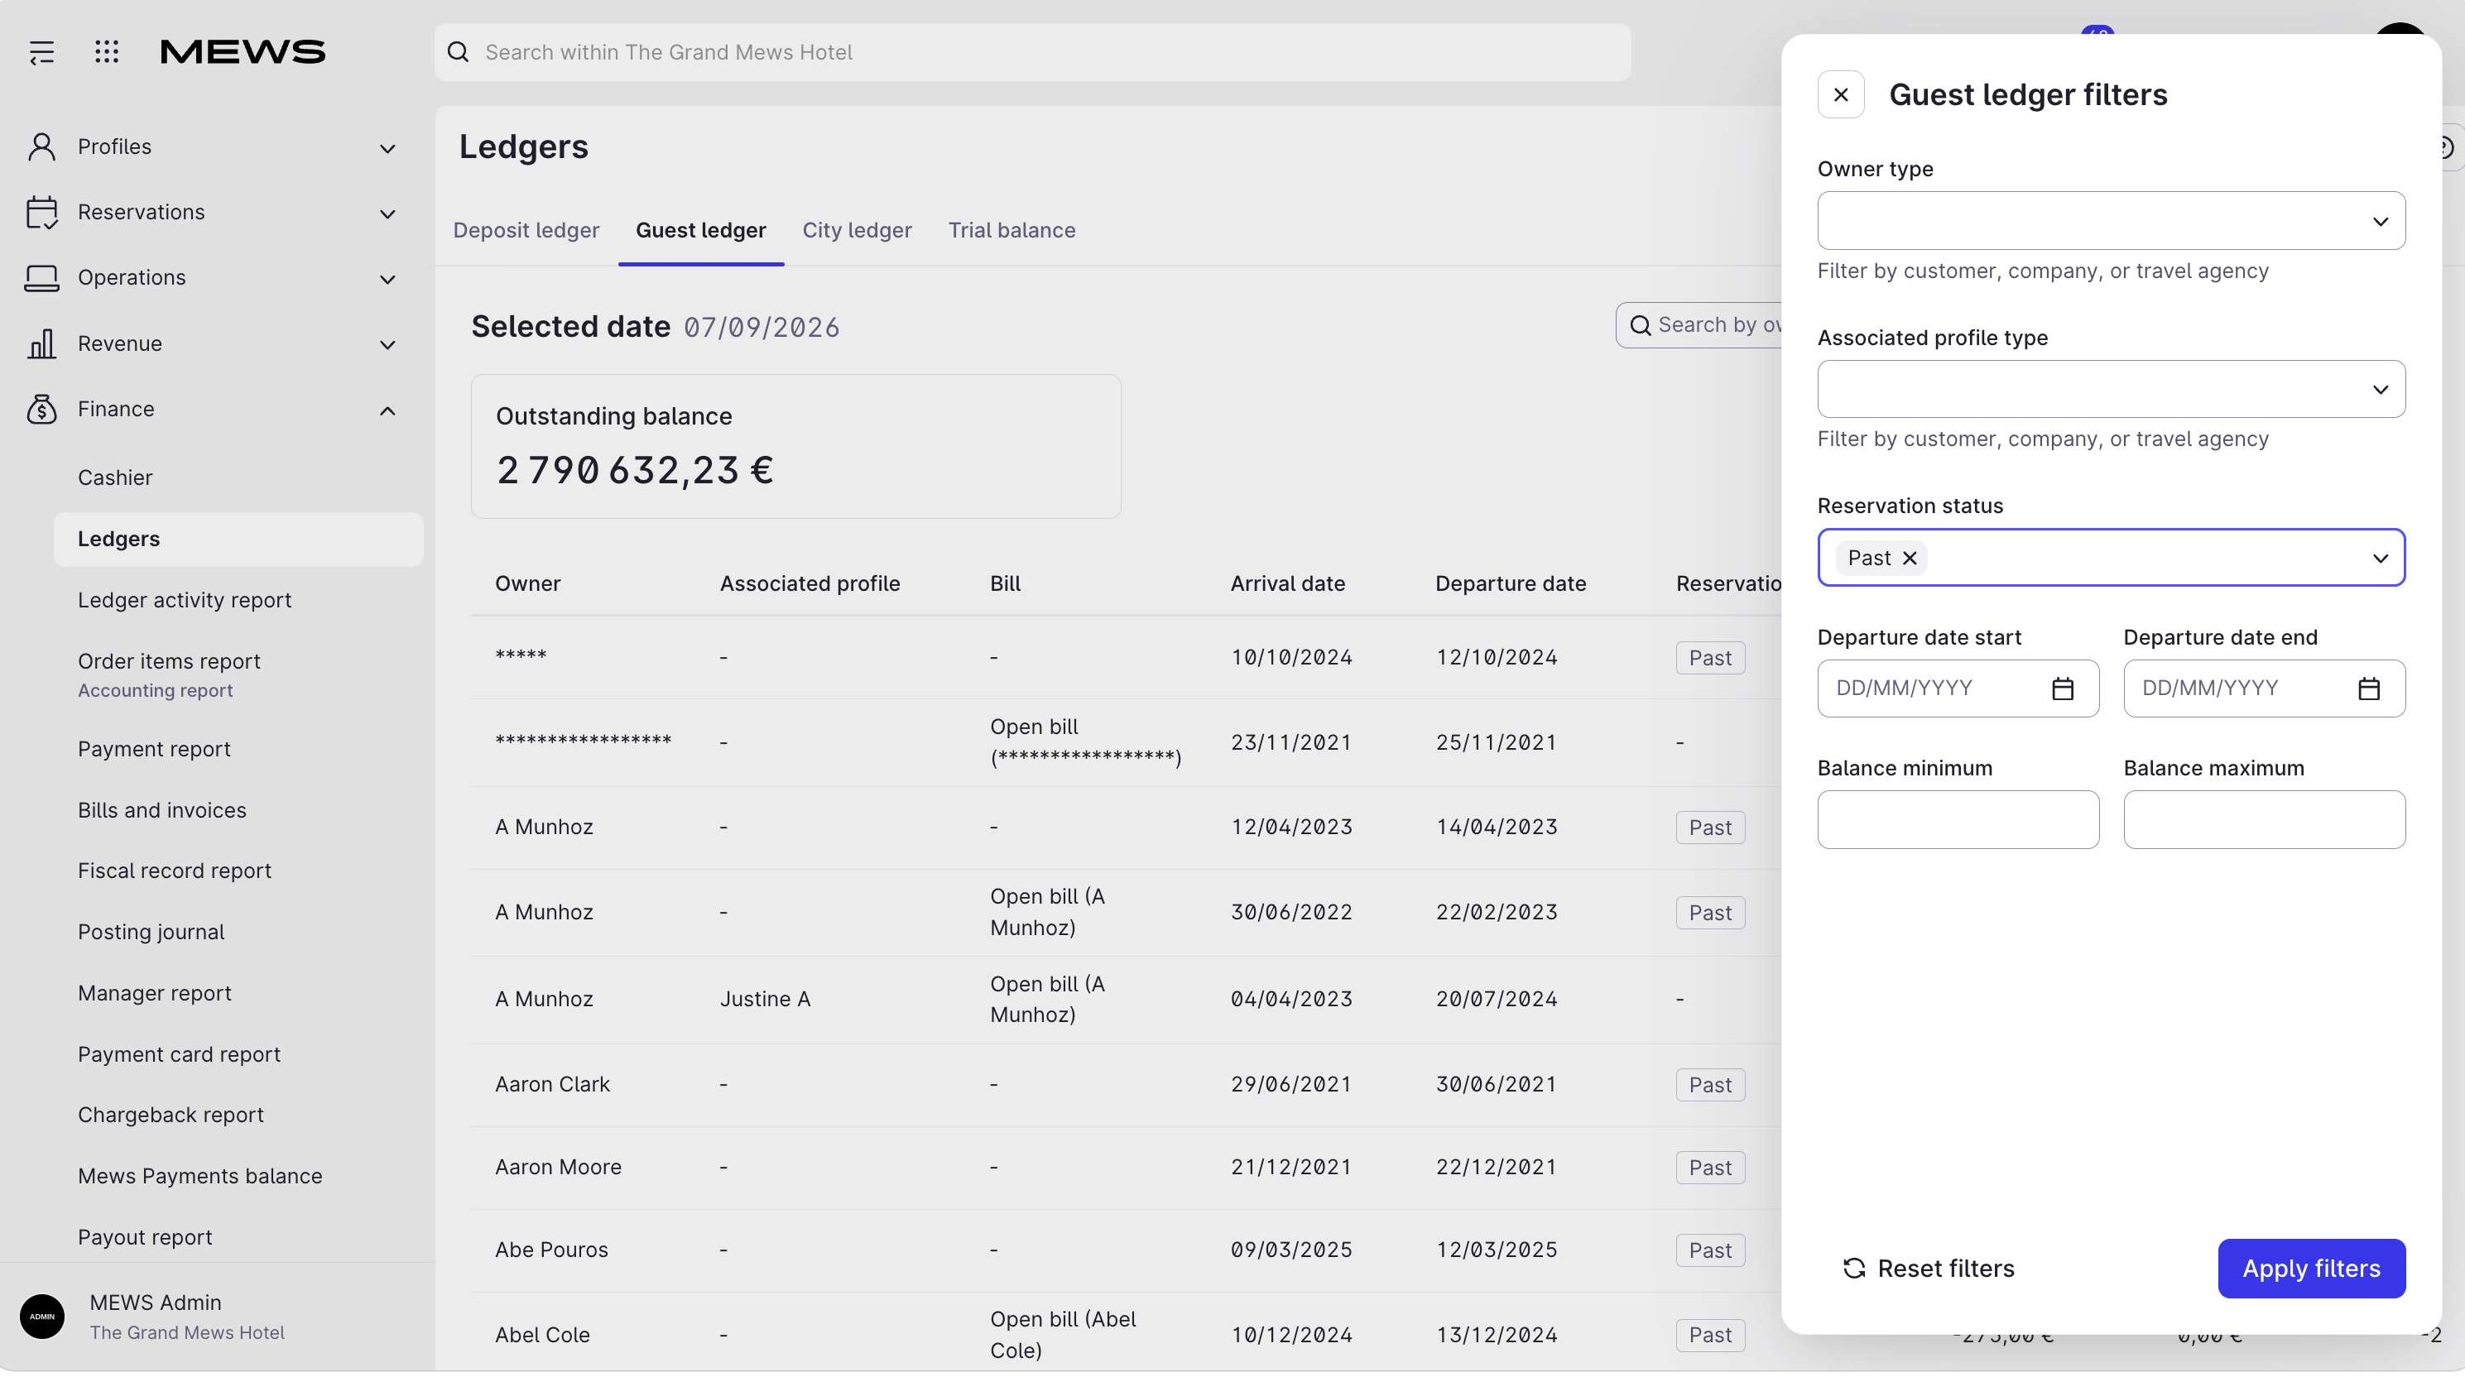The image size is (2465, 1377).
Task: Click the Balance maximum input
Action: point(2264,820)
